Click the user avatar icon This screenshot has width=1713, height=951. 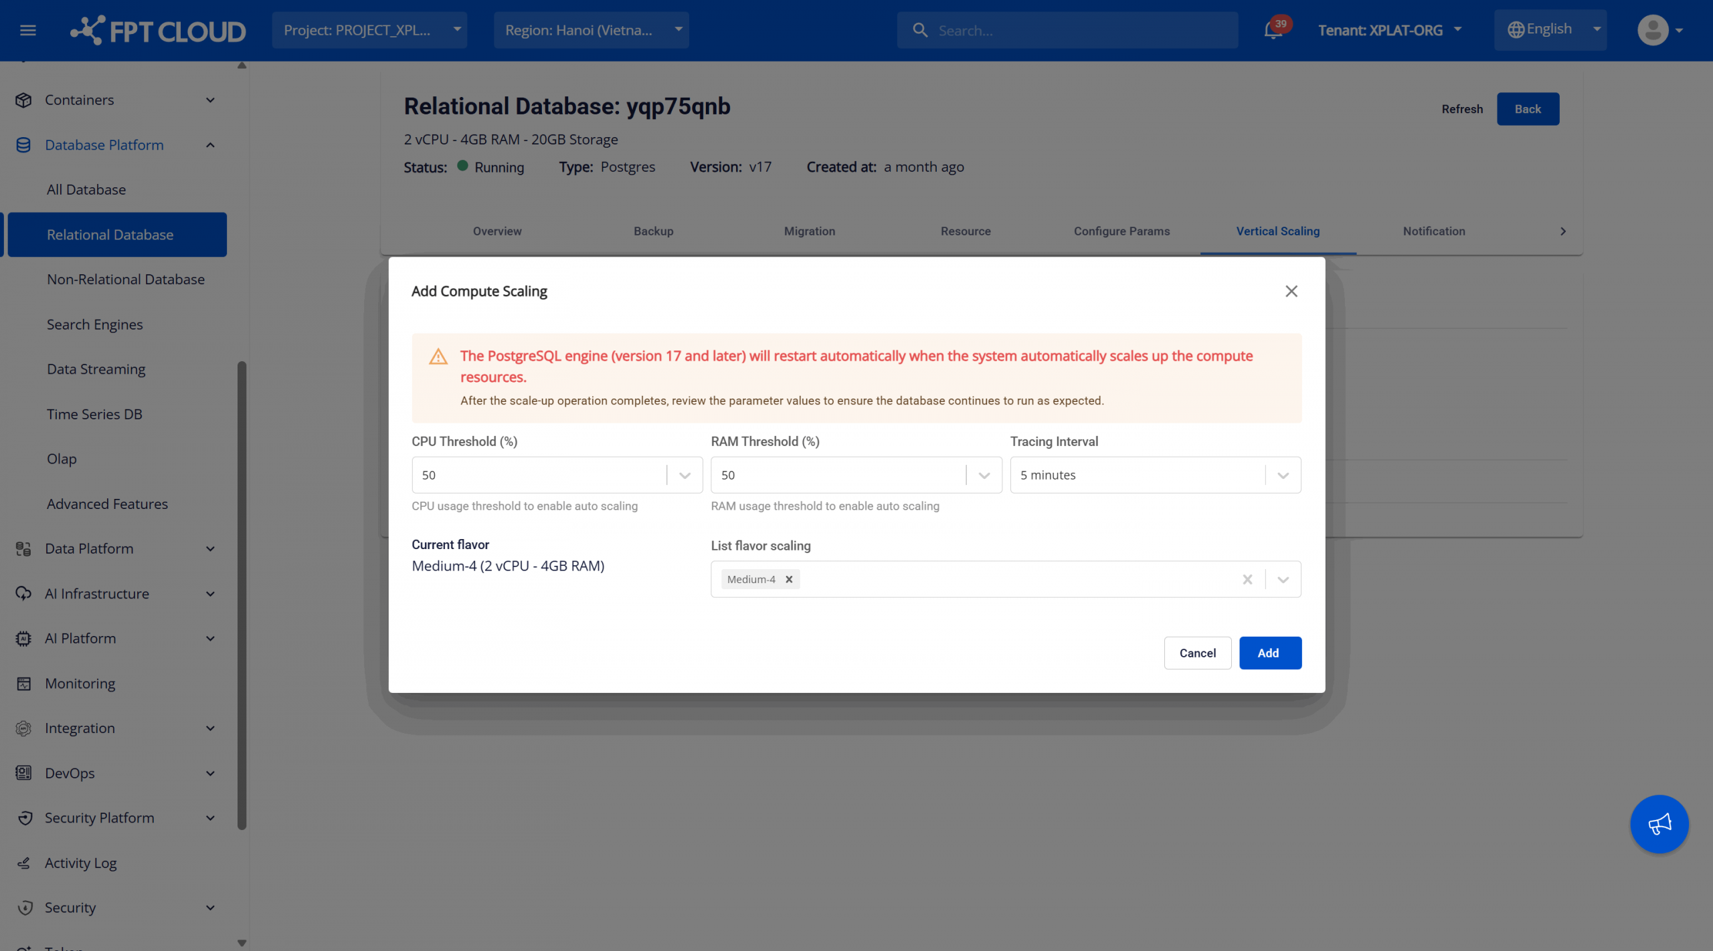coord(1653,30)
